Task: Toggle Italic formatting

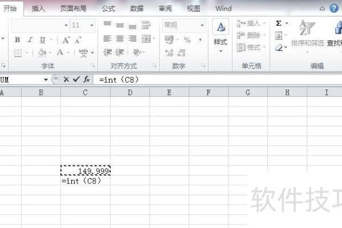Action: 30,40
